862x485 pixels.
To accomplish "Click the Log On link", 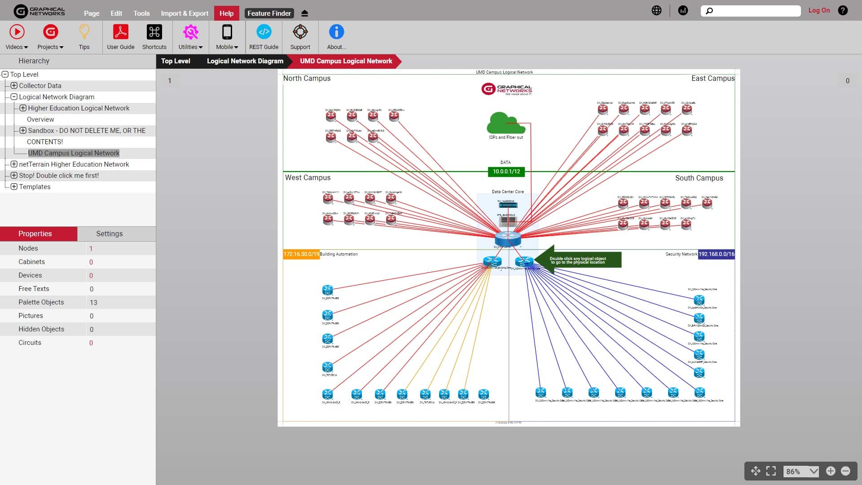I will [819, 10].
